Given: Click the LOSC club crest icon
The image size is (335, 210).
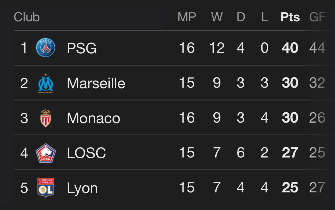Looking at the screenshot, I should [45, 153].
